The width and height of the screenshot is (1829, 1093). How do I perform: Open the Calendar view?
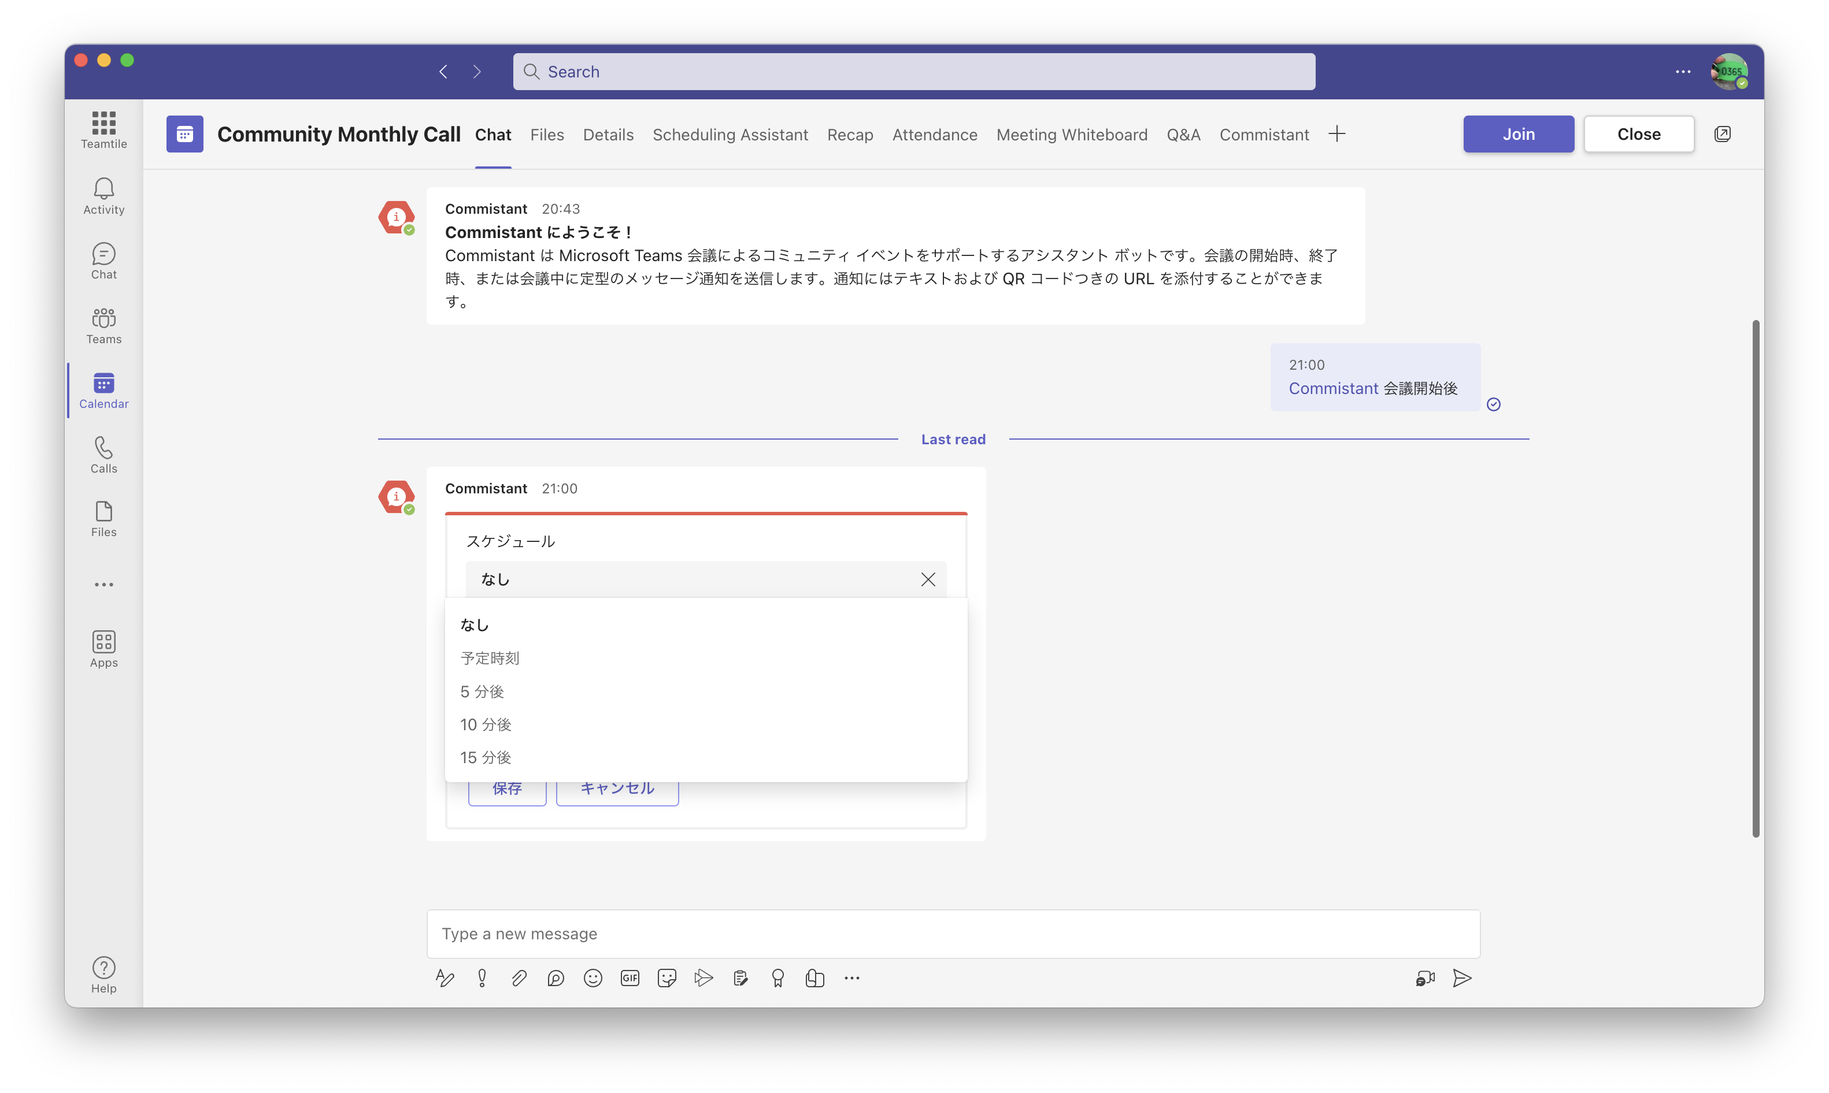(x=104, y=391)
